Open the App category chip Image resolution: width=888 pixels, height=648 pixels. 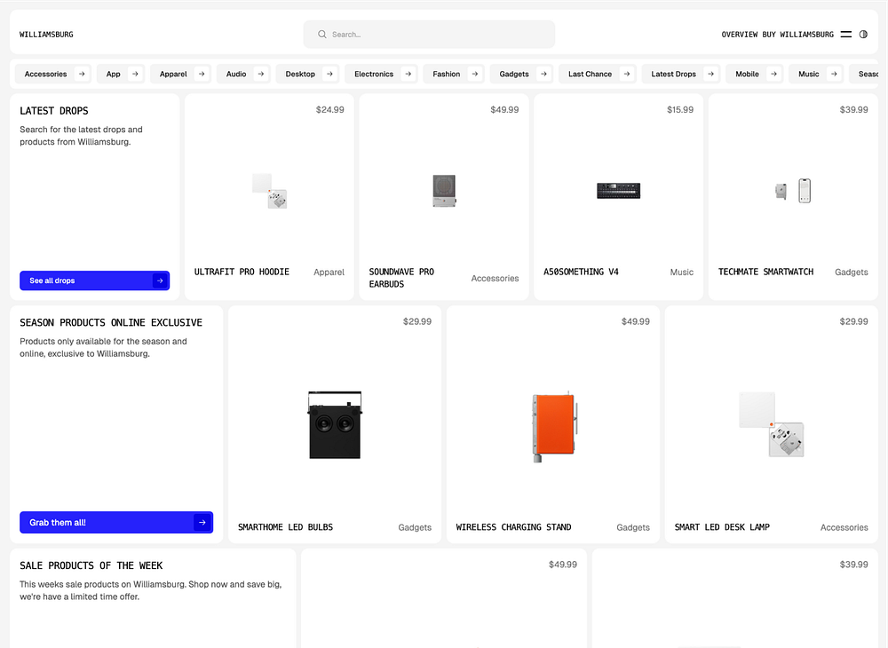coord(121,75)
